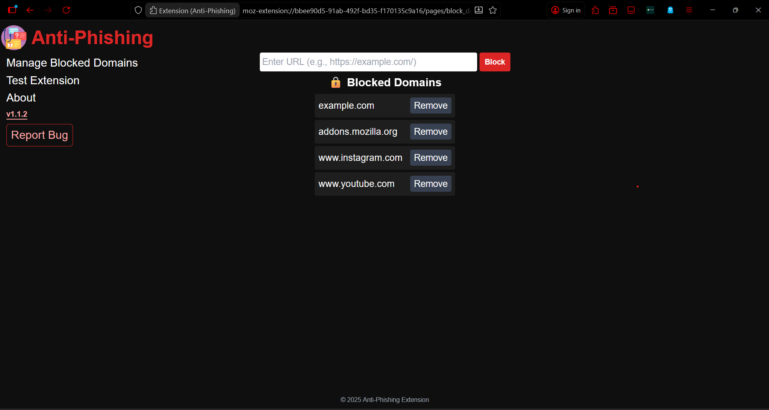Open Manage Blocked Domains page

(72, 63)
